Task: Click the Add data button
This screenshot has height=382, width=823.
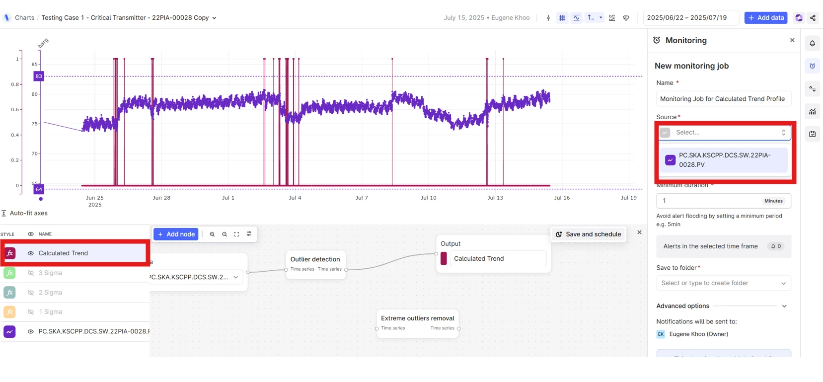Action: coord(766,17)
